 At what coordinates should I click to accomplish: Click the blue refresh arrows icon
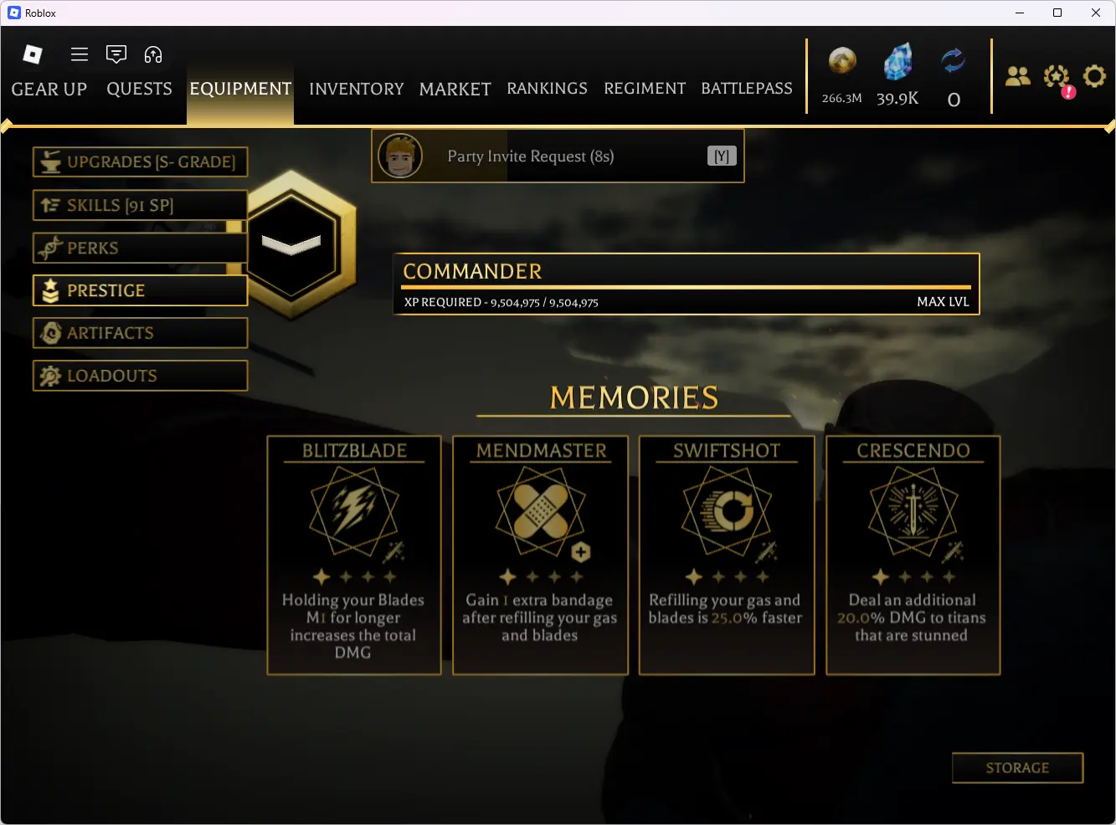pyautogui.click(x=953, y=61)
